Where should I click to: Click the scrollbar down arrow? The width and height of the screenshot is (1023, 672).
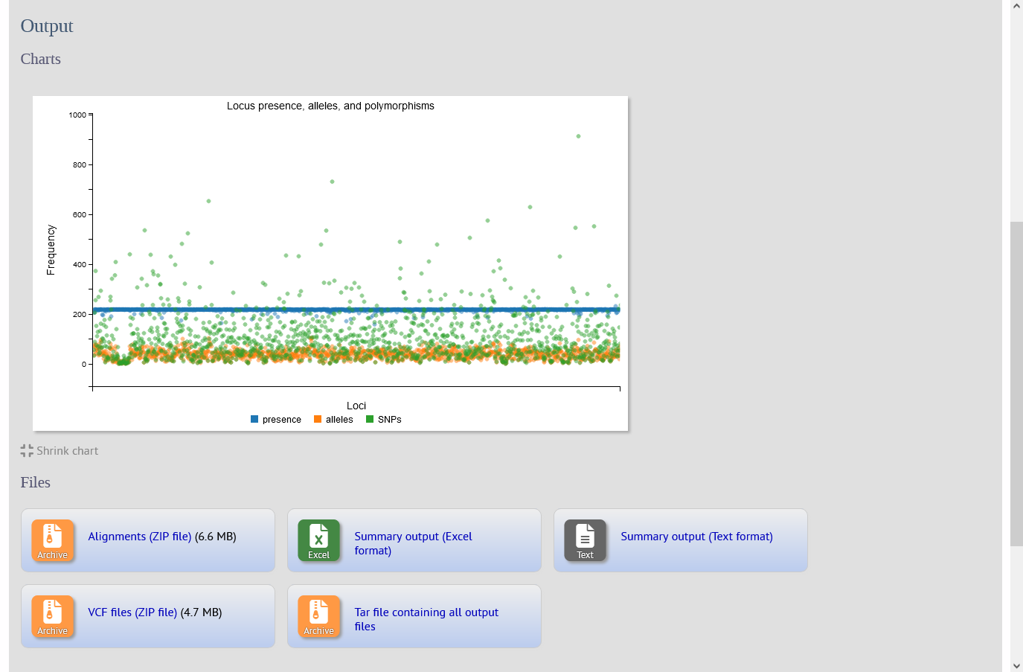(x=1016, y=665)
